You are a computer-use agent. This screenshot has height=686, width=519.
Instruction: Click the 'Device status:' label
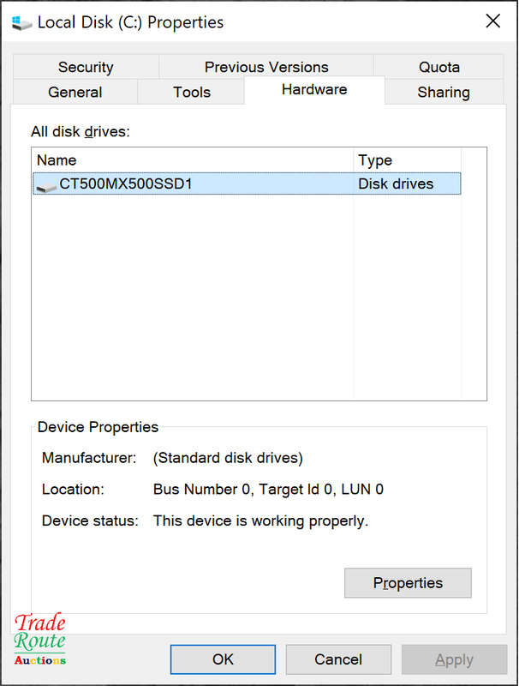click(90, 521)
